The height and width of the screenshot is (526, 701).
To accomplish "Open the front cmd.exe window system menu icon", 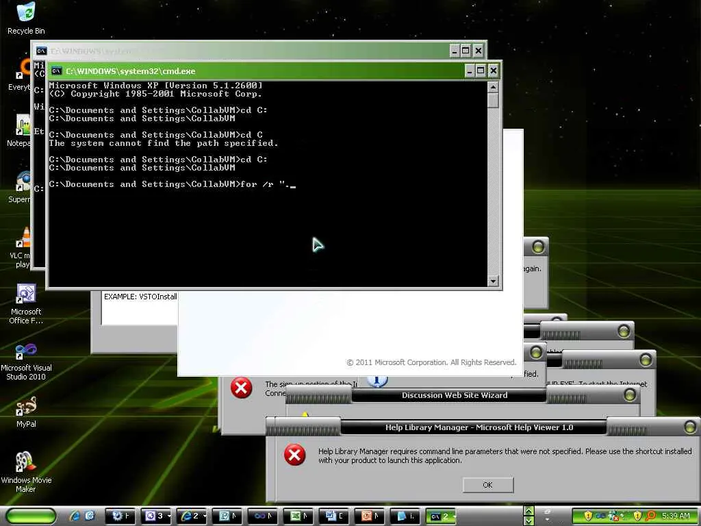I will [56, 71].
